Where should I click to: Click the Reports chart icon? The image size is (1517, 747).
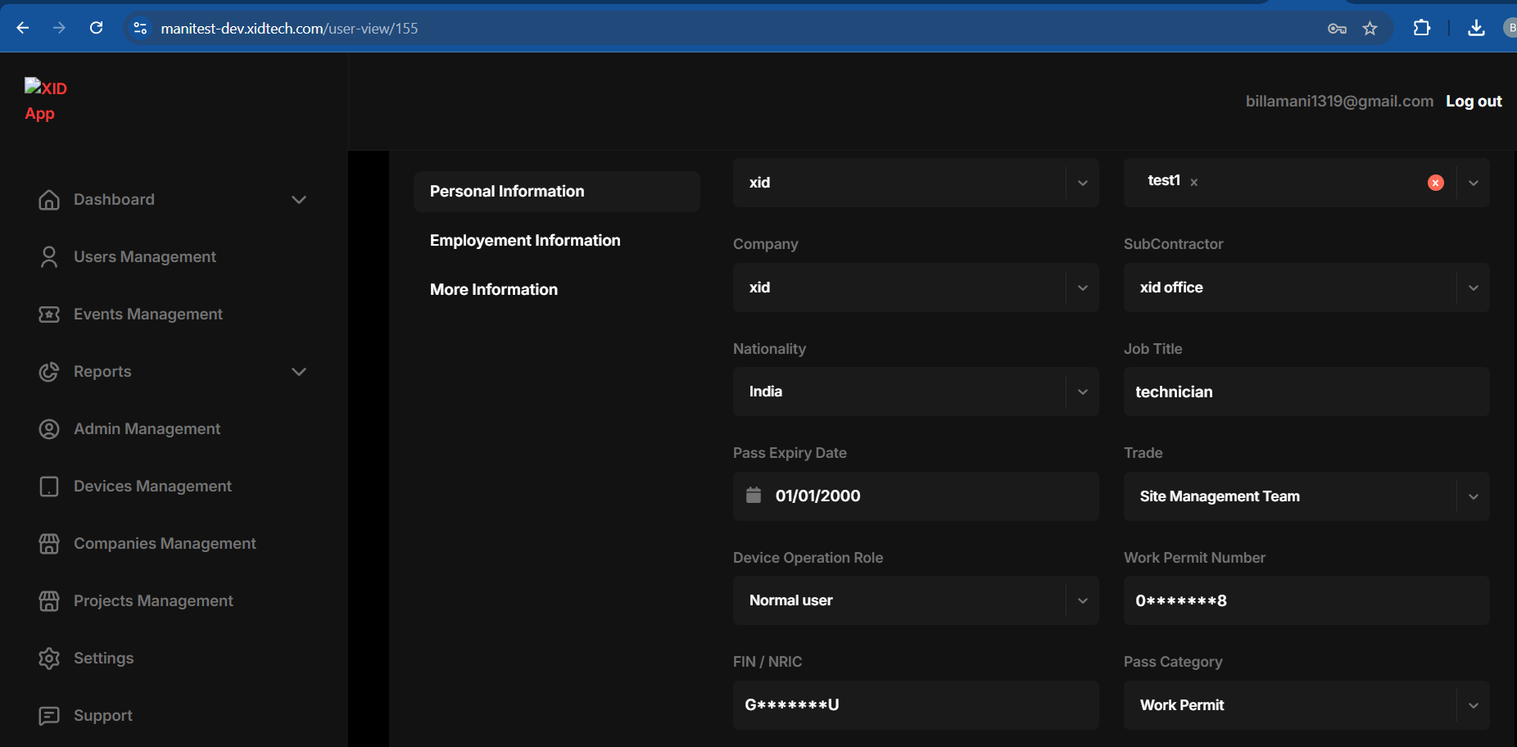pos(49,372)
